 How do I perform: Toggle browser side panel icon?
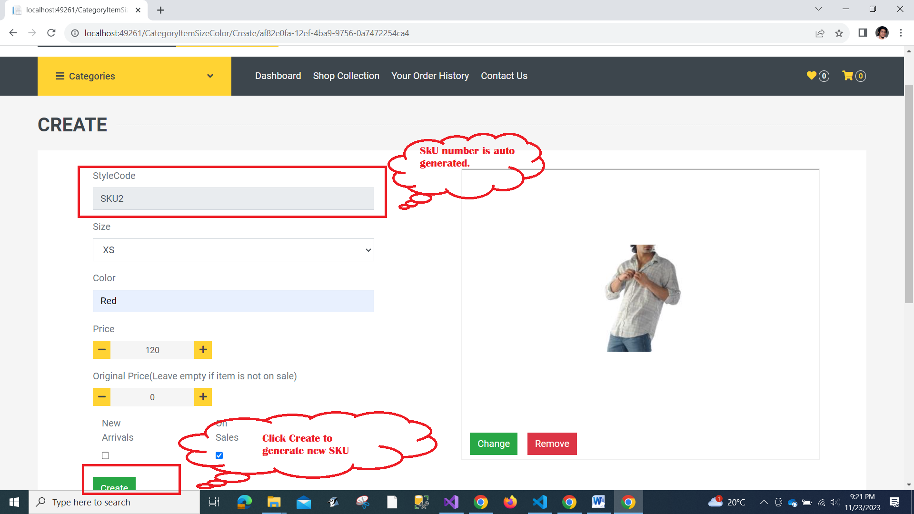(863, 33)
